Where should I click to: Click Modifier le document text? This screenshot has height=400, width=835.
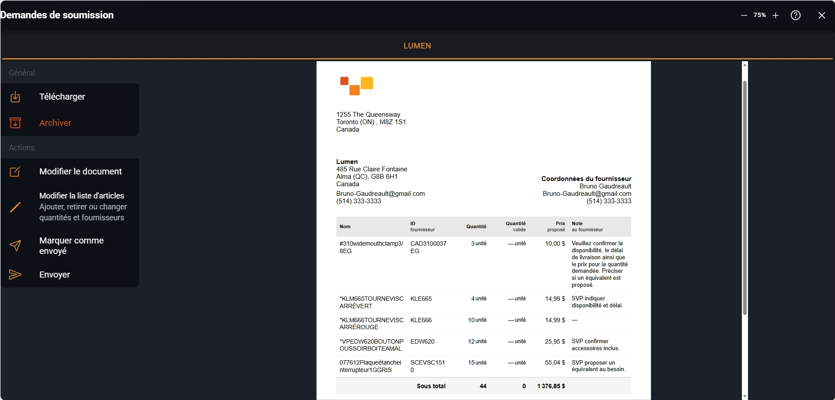coord(80,171)
